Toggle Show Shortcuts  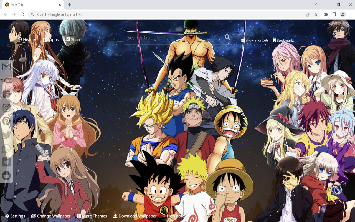255,40
